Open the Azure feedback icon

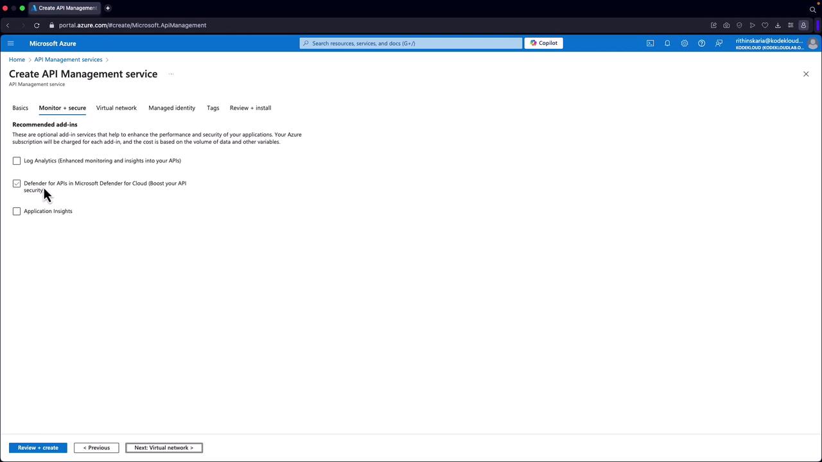719,43
